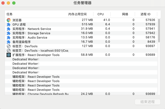This screenshot has width=165, height=109.
Task: Select the GPU 进程 row
Action: [81, 24]
